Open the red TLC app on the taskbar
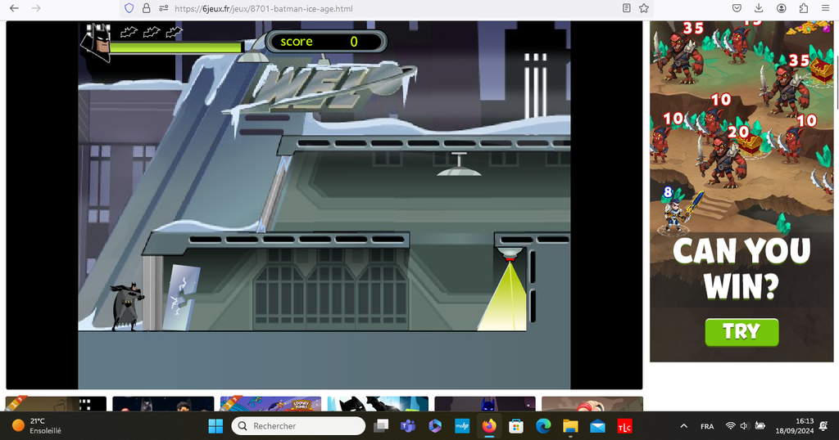This screenshot has width=839, height=440. point(624,425)
